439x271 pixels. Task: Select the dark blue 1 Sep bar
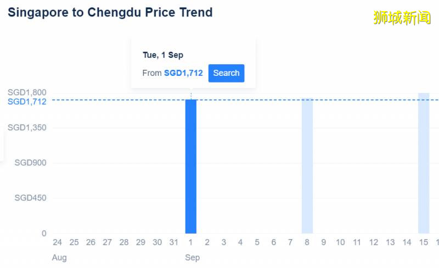coord(190,166)
